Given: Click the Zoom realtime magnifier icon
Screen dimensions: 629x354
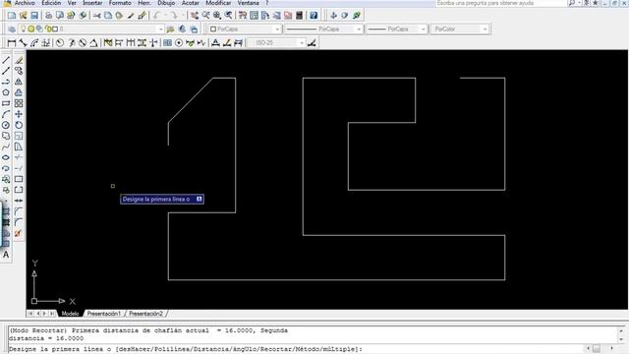Looking at the screenshot, I should coord(205,16).
